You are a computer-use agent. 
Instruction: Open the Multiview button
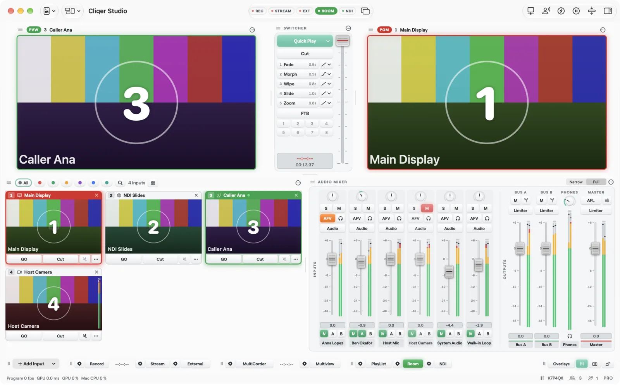coord(325,364)
